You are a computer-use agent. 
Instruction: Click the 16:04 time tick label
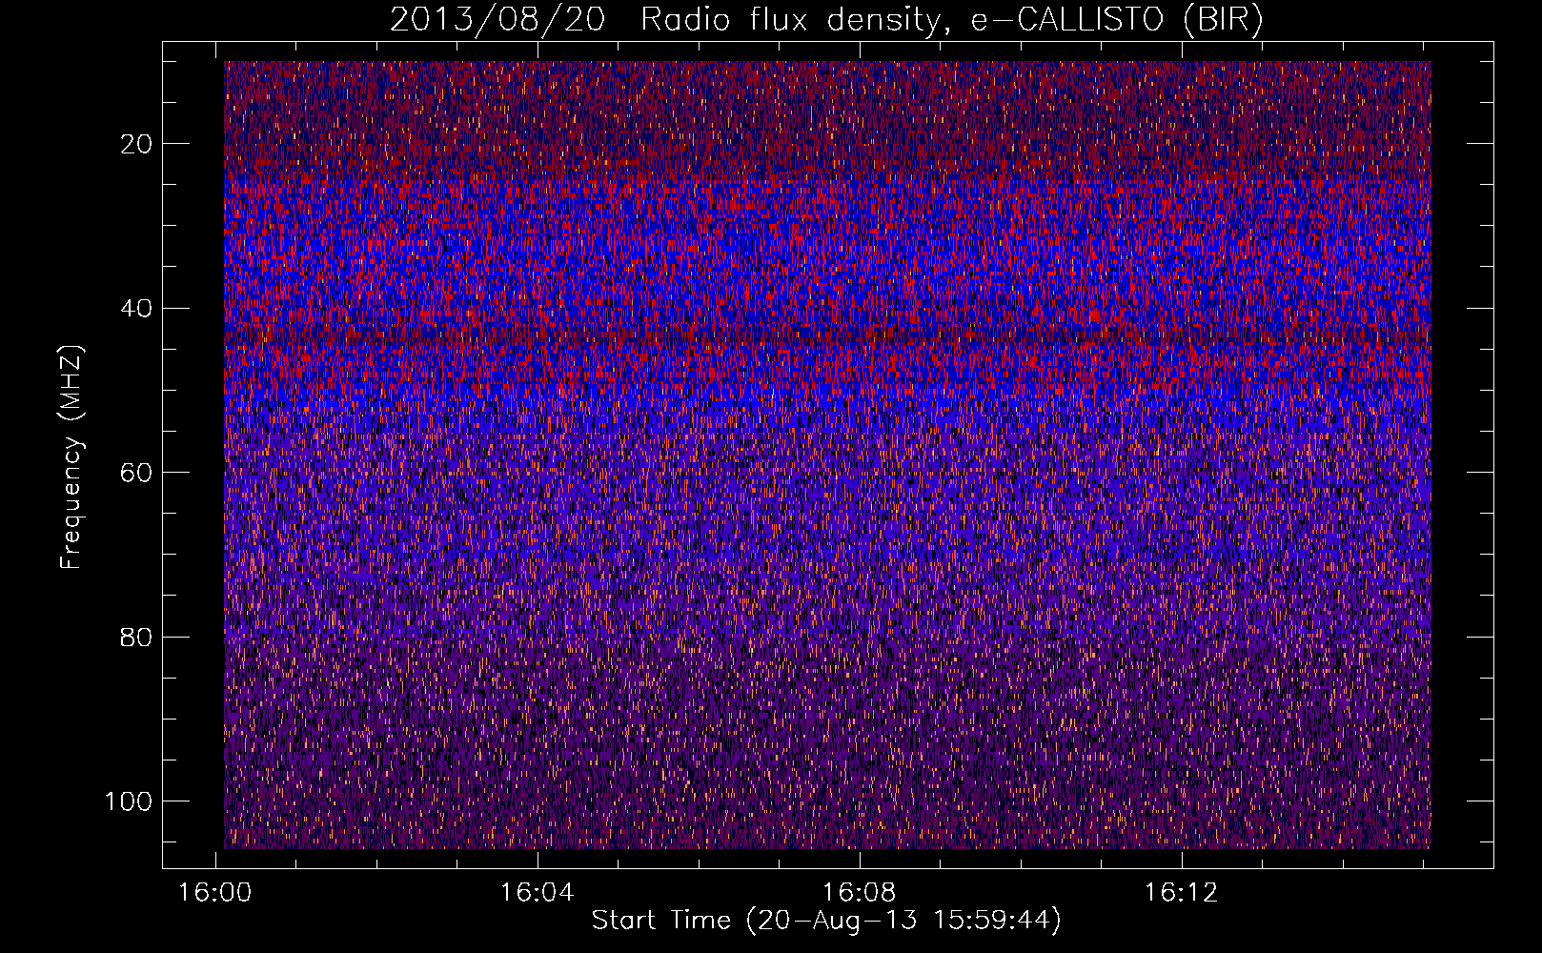[538, 893]
